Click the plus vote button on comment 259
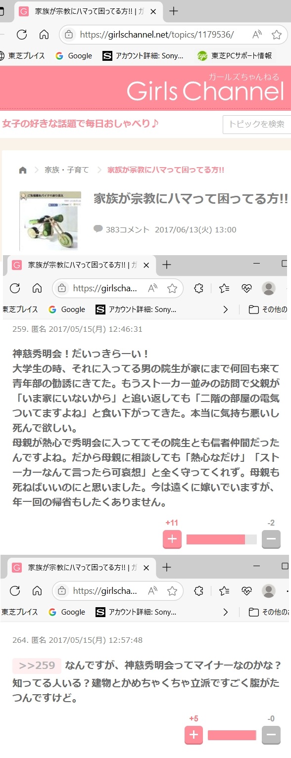 click(x=172, y=539)
